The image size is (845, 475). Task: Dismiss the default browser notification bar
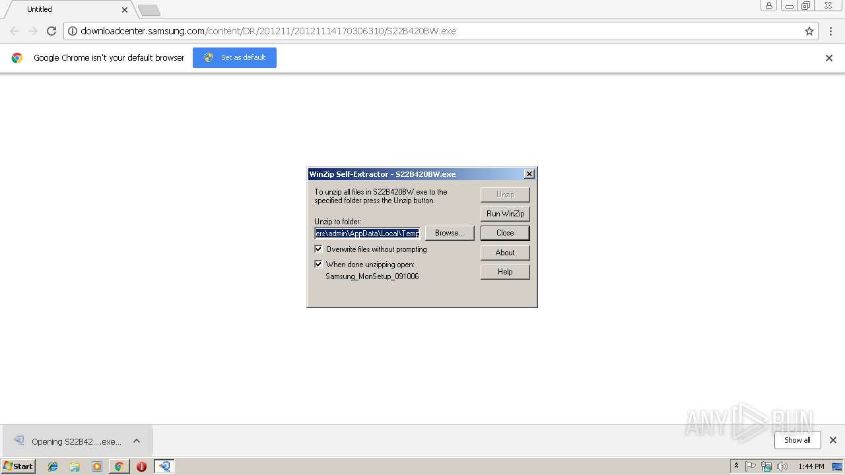(x=829, y=58)
